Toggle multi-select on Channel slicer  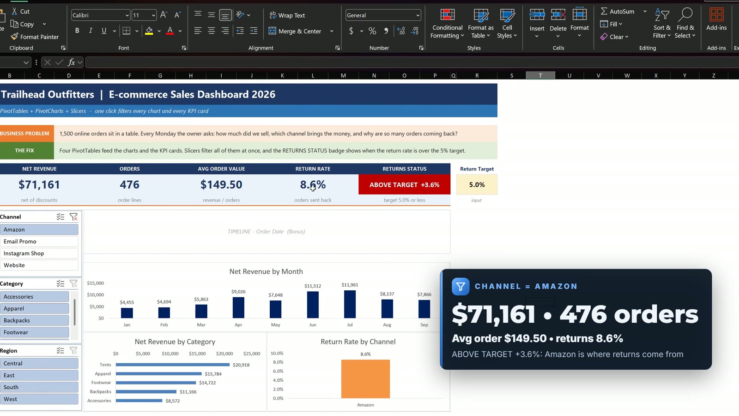61,217
